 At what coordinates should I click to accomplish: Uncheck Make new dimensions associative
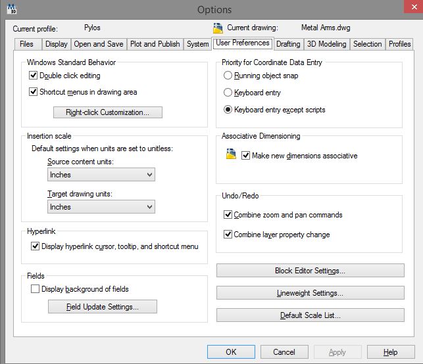coord(245,156)
